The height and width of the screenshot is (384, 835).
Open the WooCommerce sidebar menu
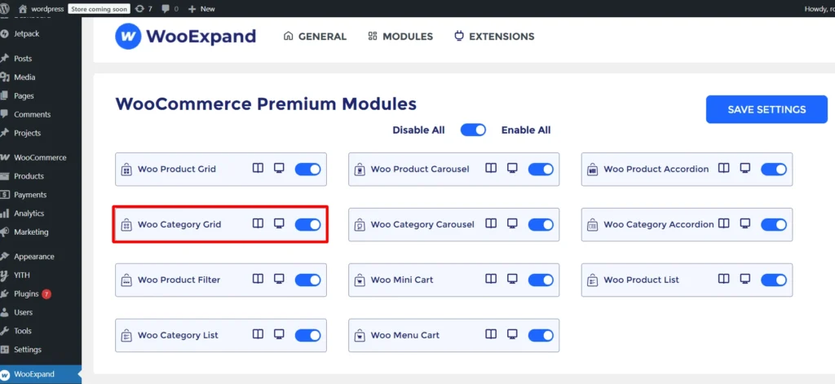[40, 157]
